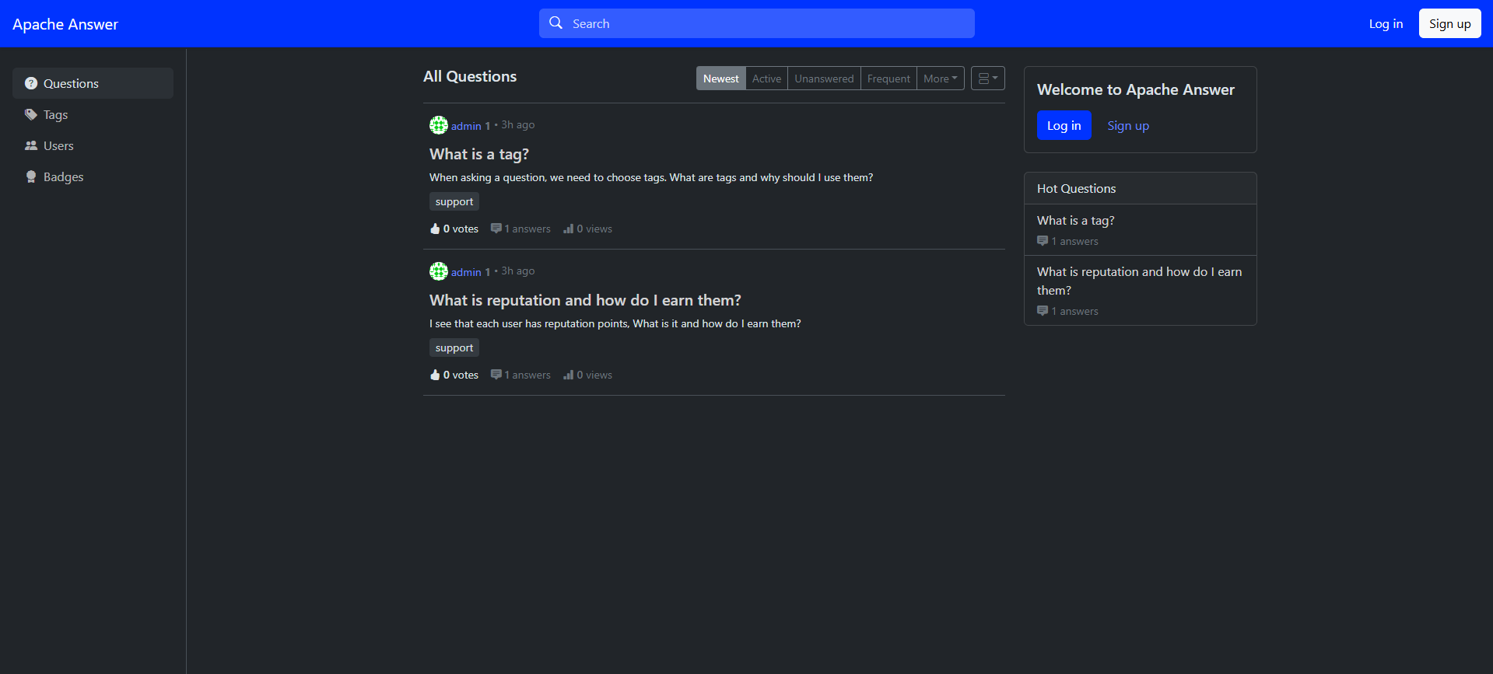
Task: Go to Questions in the sidebar
Action: (x=93, y=83)
